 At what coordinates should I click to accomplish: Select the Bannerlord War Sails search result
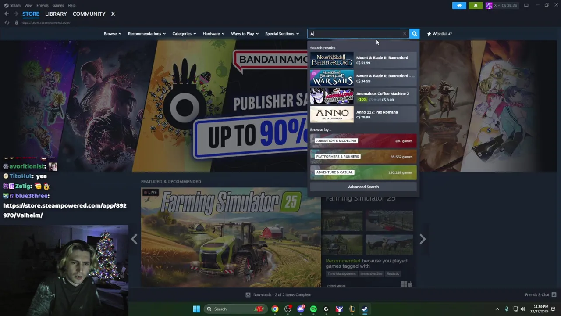[363, 78]
